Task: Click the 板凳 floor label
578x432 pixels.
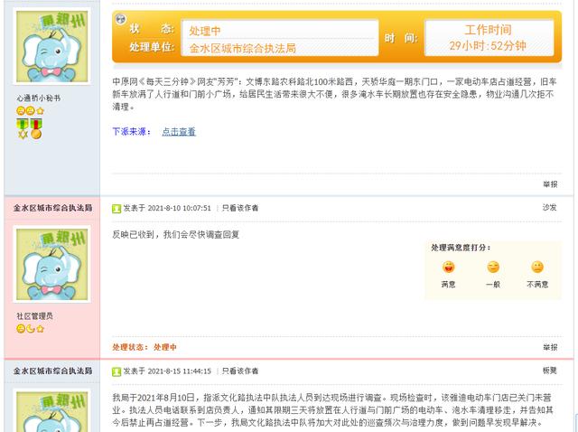Action: tap(549, 371)
